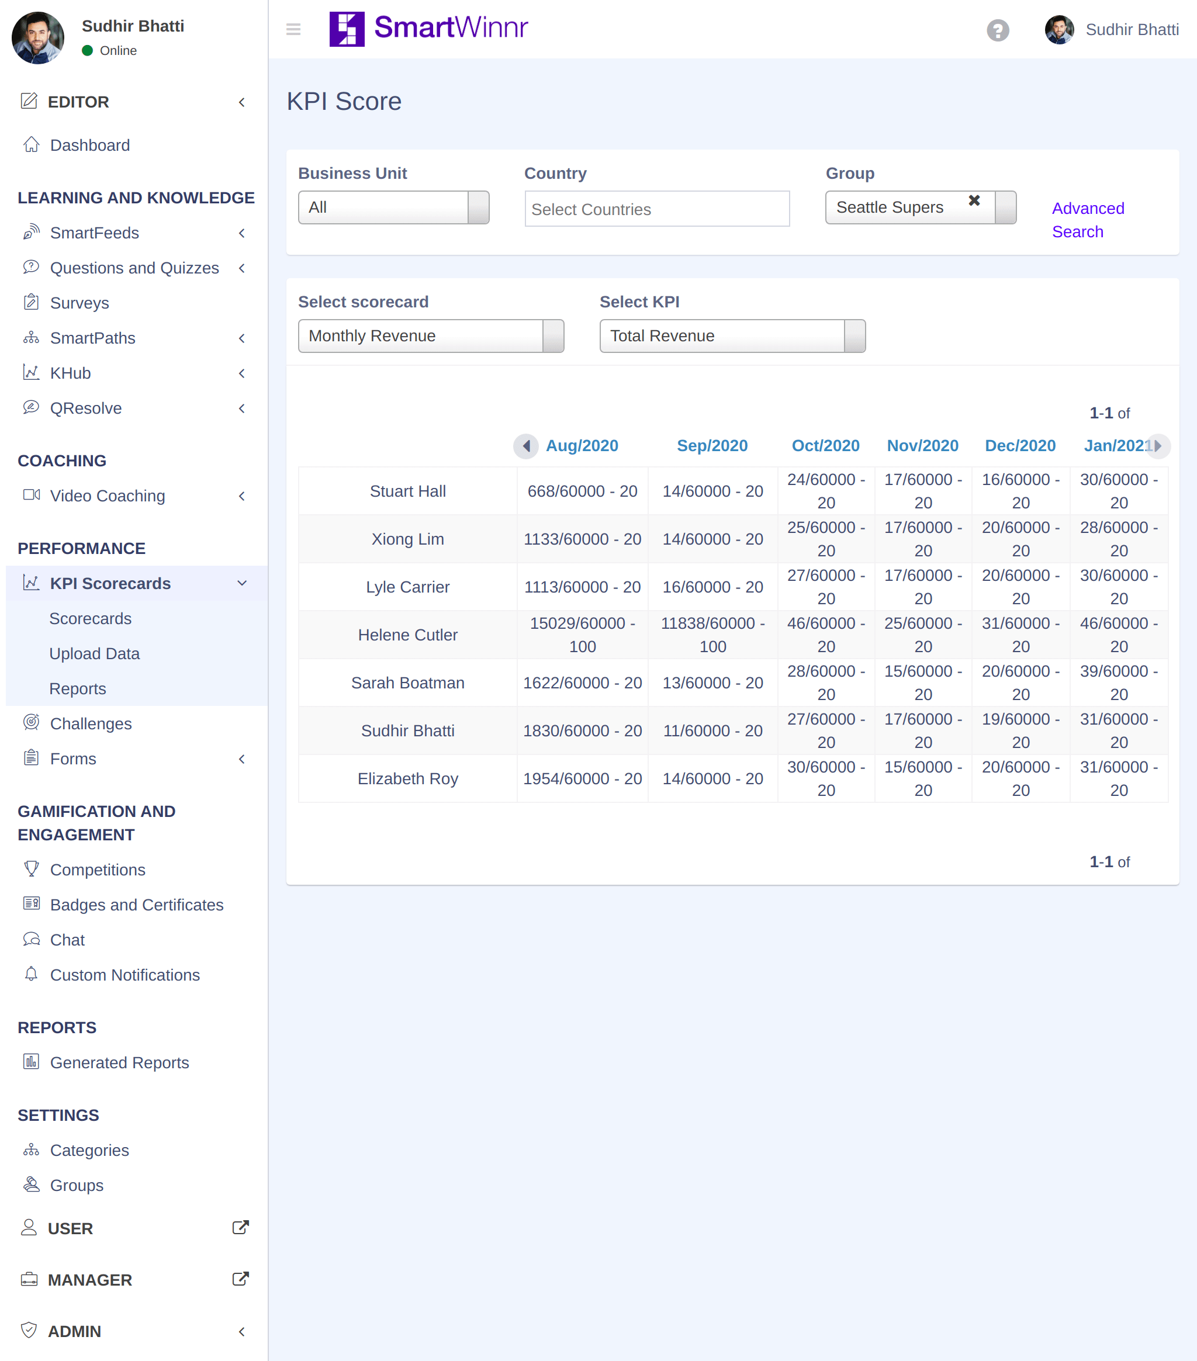This screenshot has height=1361, width=1197.
Task: Open the Group dropdown arrow
Action: coord(1006,208)
